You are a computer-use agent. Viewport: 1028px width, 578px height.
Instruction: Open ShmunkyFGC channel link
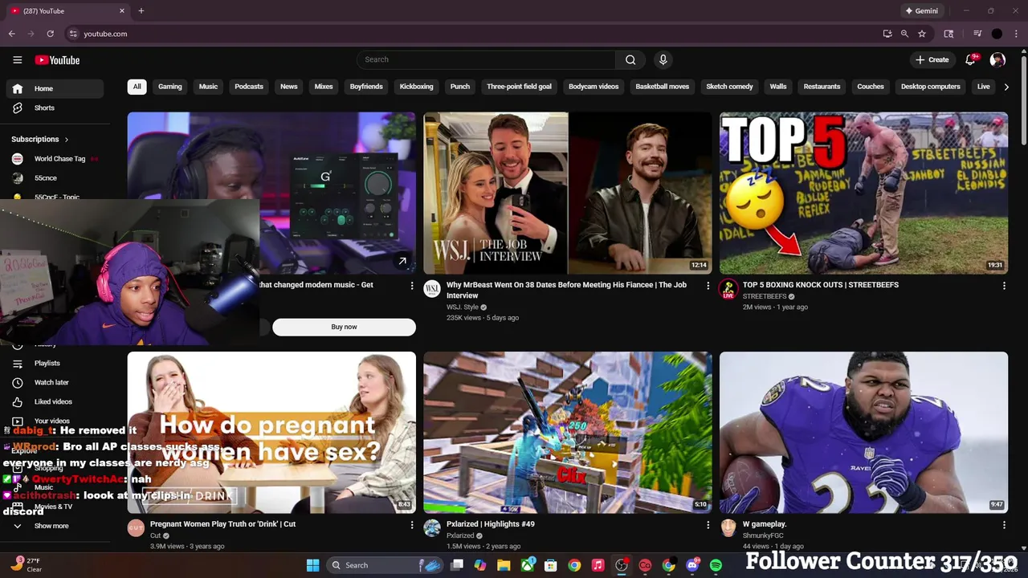point(763,535)
